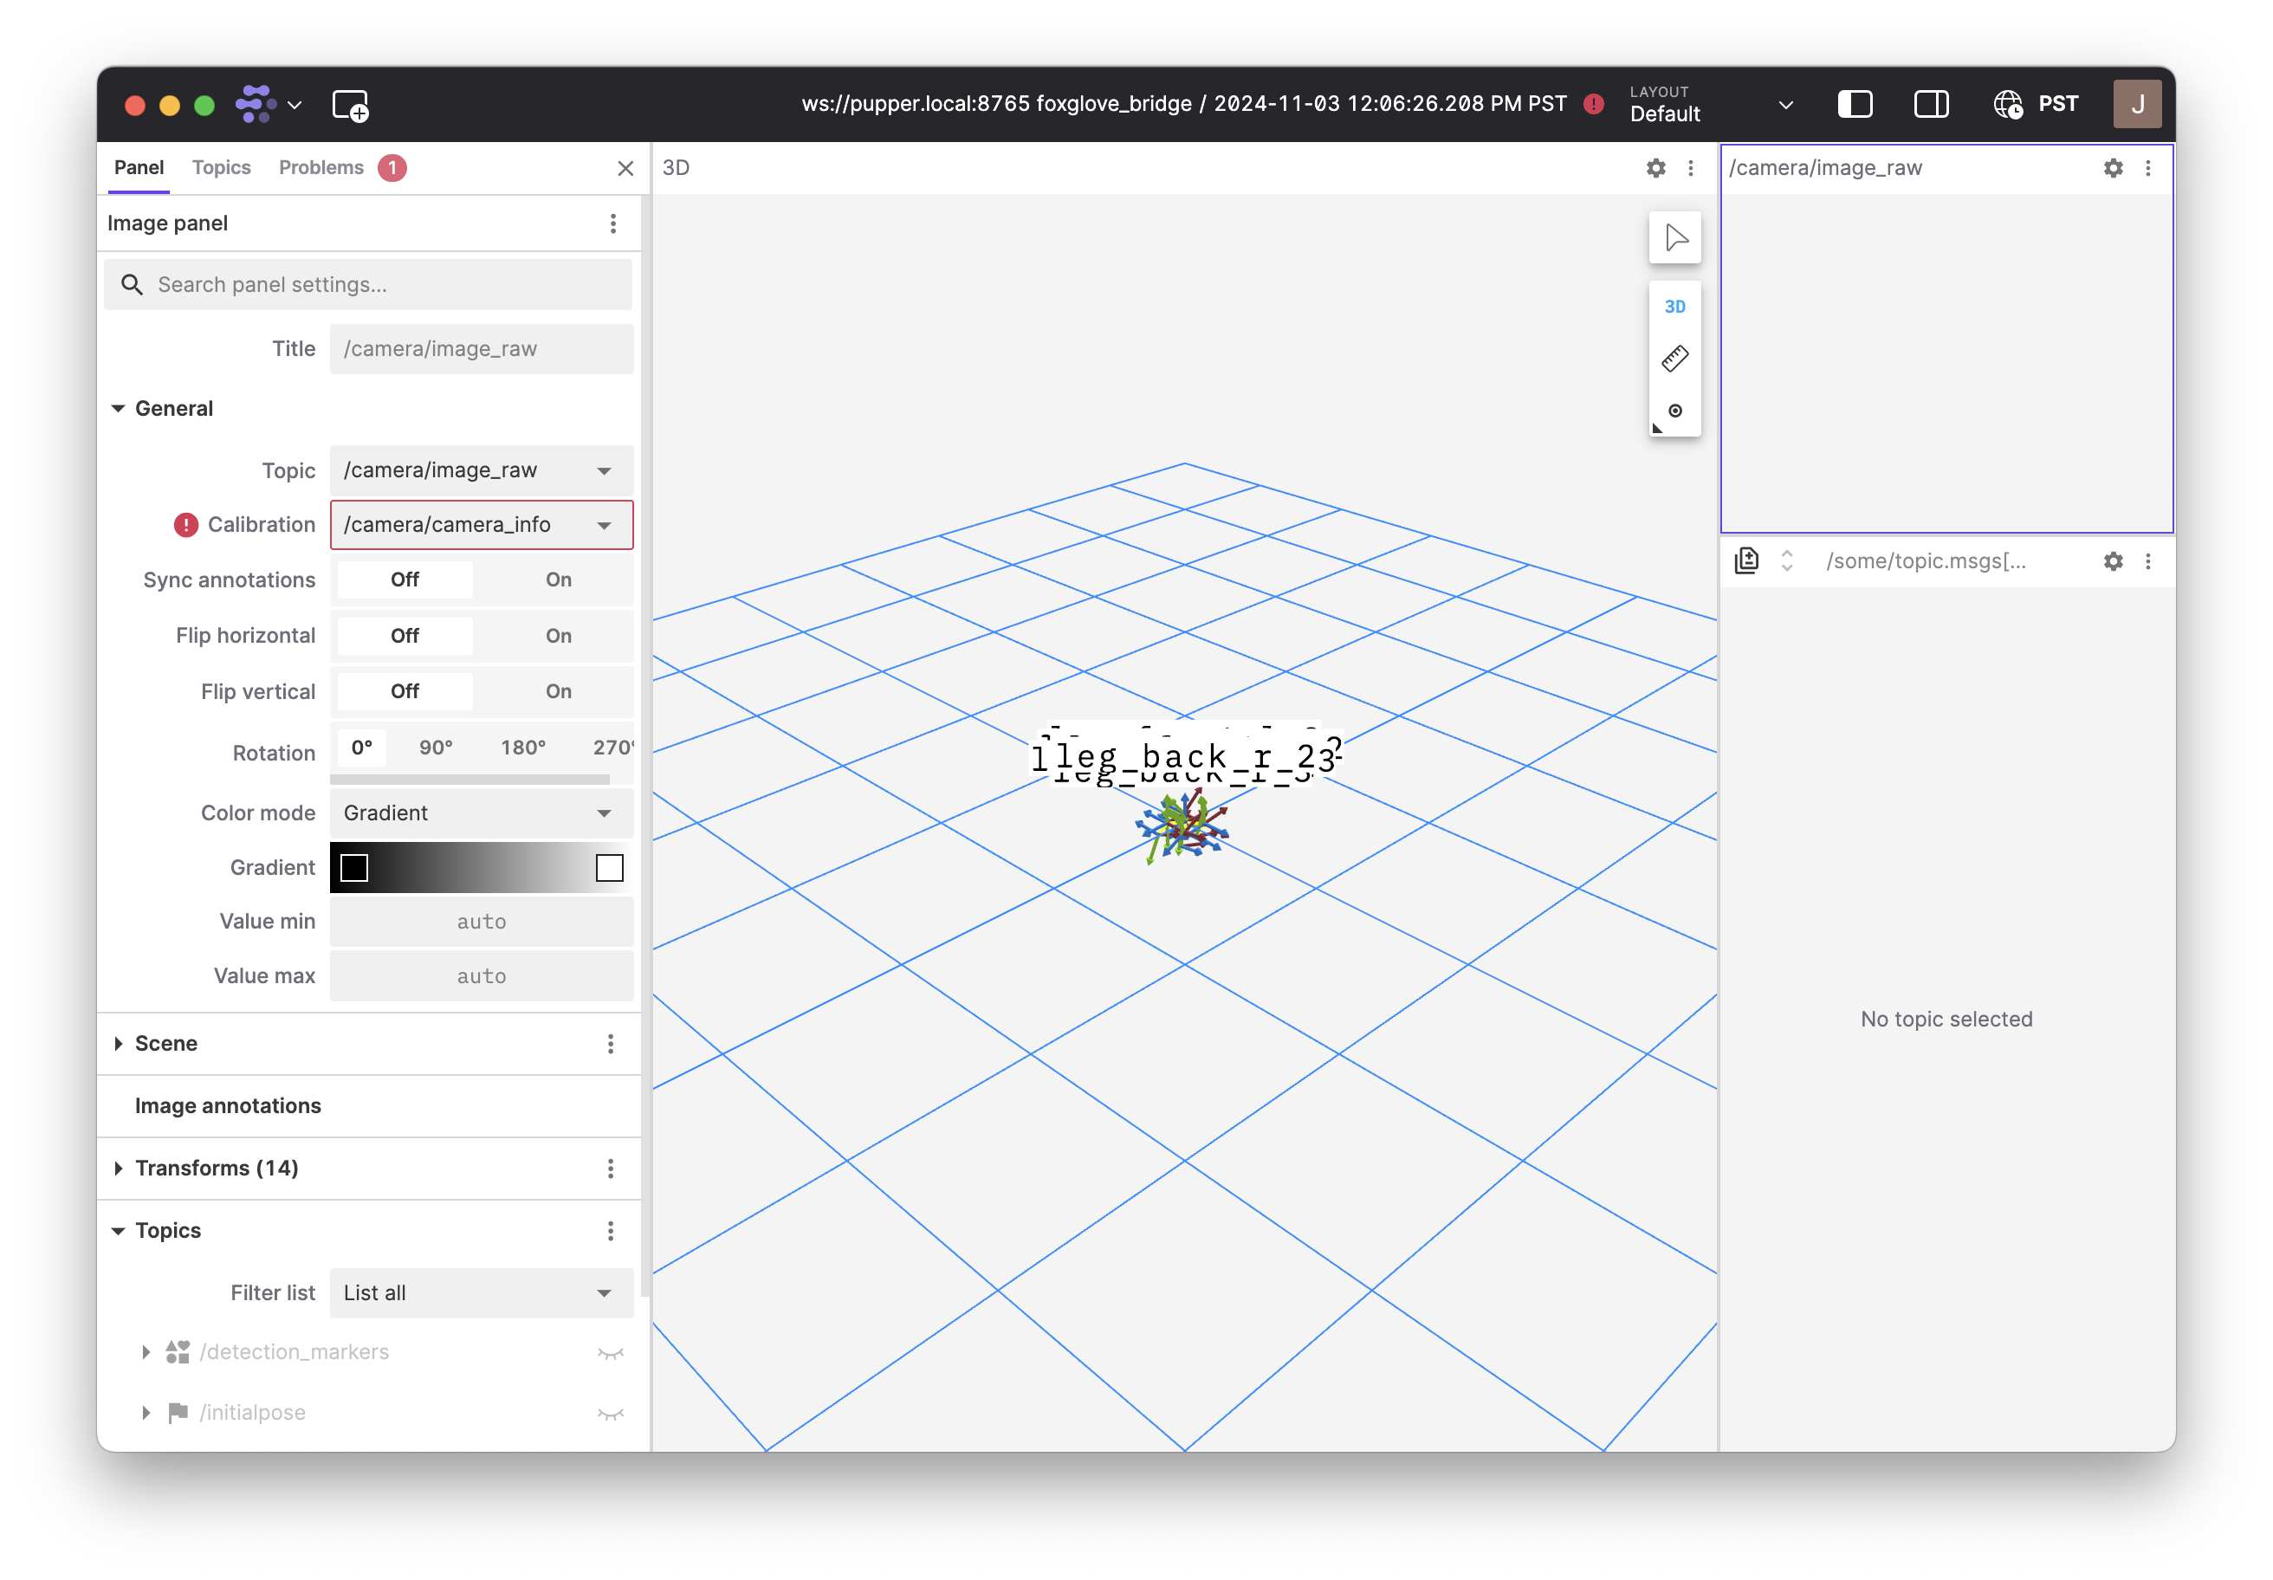Switch to the Panel tab
Screen dimensions: 2273x1580
[139, 167]
